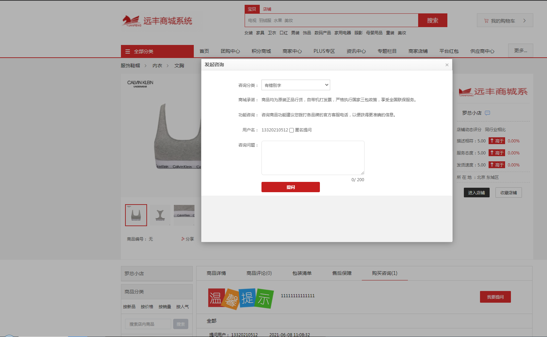547x337 pixels.
Task: Switch to 包装清单 tab
Action: [302, 273]
